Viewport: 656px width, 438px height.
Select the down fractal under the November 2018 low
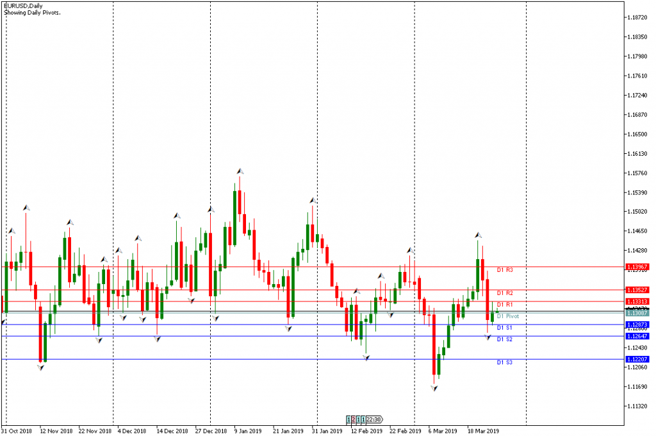(41, 367)
